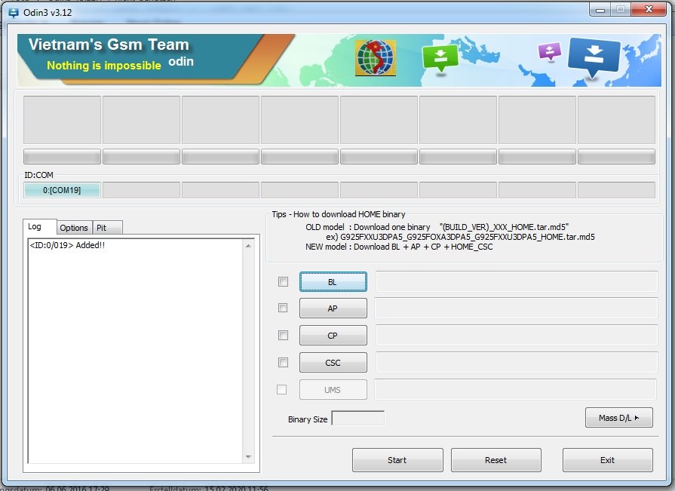This screenshot has height=491, width=675.
Task: Select the 0:[COM19] port slot
Action: 62,190
